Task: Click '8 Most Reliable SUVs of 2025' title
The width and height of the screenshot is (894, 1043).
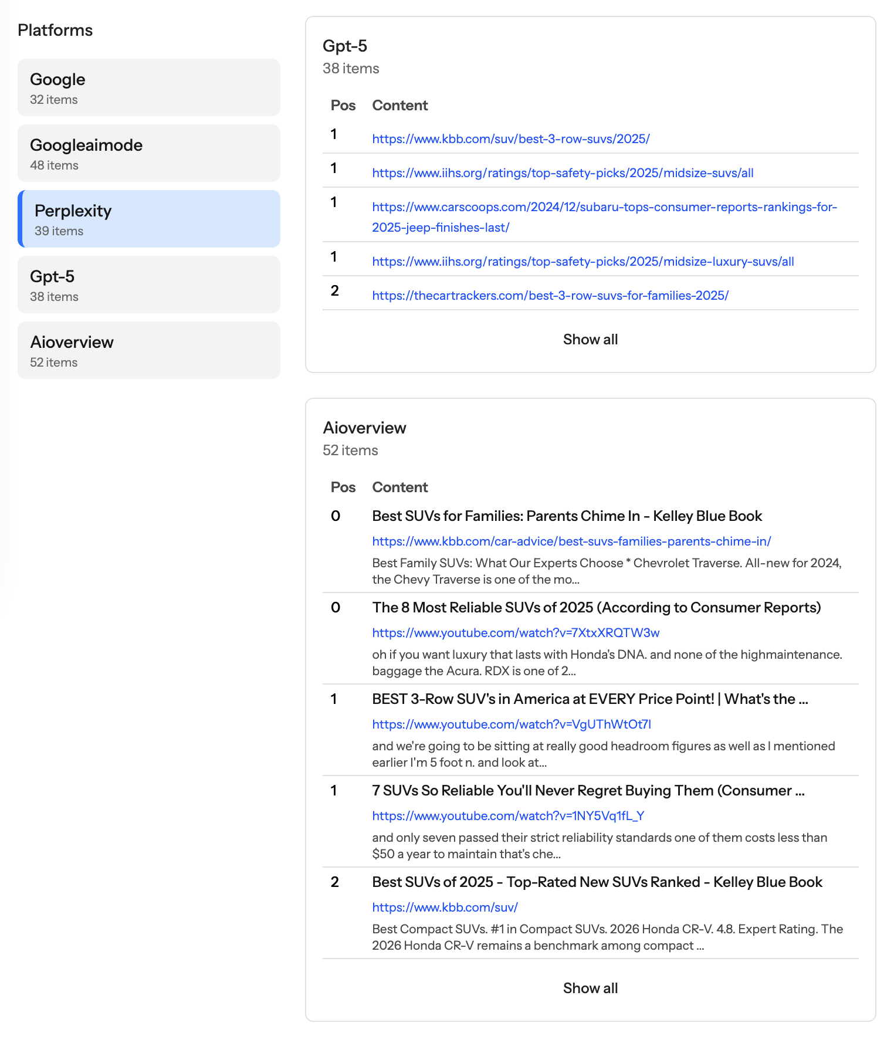Action: (596, 608)
